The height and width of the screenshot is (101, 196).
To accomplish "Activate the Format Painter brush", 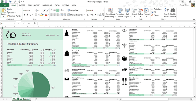I will (14, 16).
